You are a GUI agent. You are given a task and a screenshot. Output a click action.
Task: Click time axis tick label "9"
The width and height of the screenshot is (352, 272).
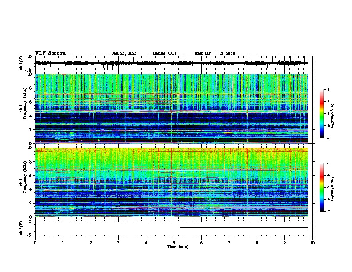[x=284, y=243]
